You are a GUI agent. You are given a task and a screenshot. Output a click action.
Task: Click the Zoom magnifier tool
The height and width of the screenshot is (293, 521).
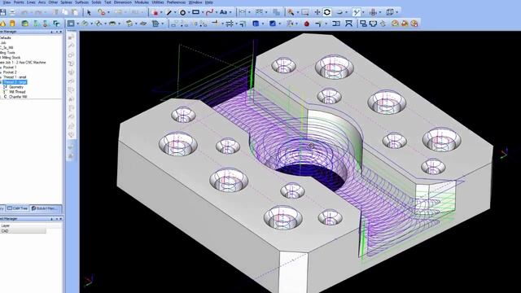291,12
